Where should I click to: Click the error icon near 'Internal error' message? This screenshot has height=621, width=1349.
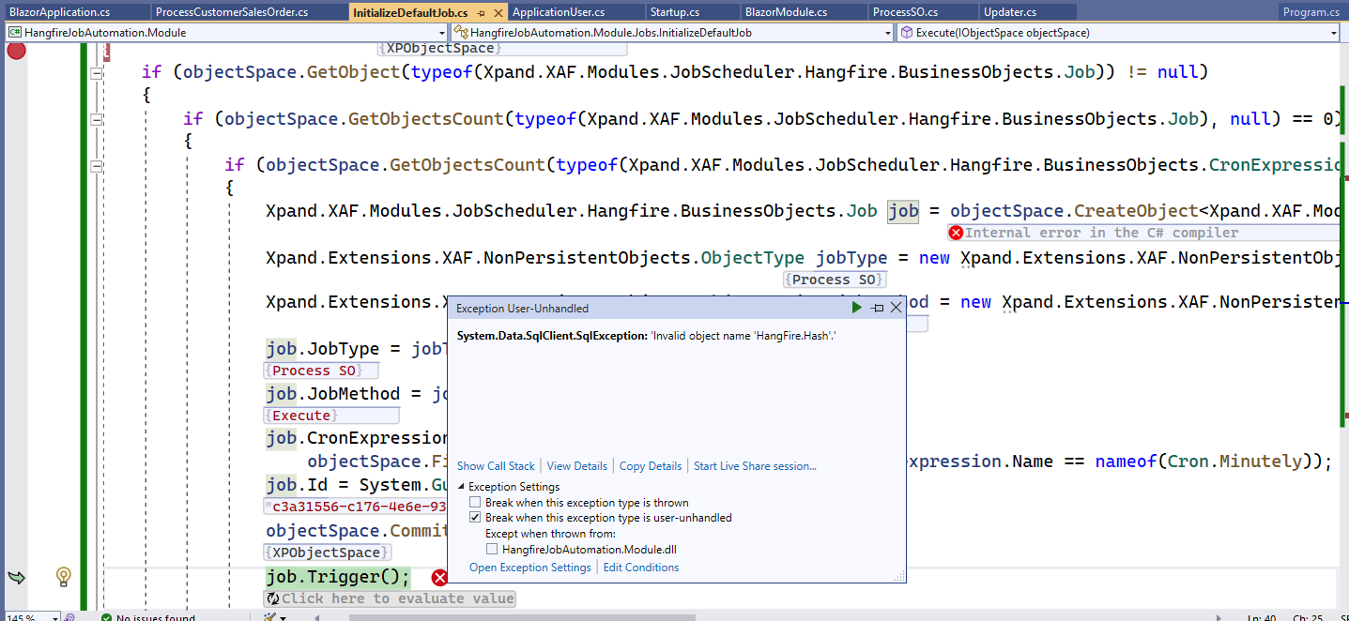[956, 232]
